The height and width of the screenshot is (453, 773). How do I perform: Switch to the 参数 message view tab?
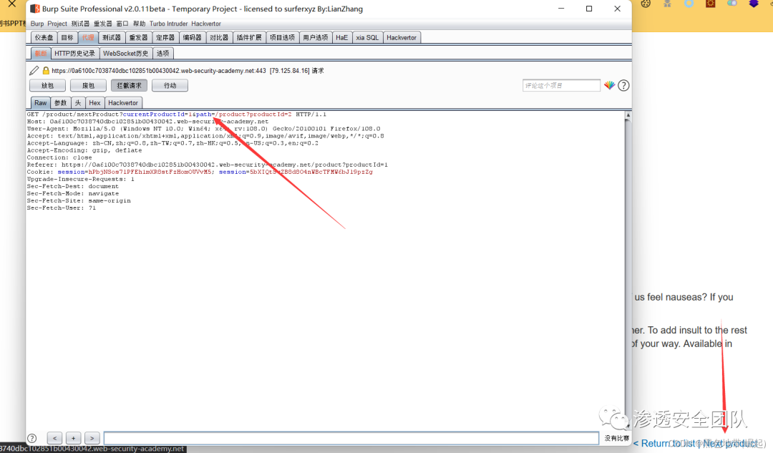click(x=61, y=102)
